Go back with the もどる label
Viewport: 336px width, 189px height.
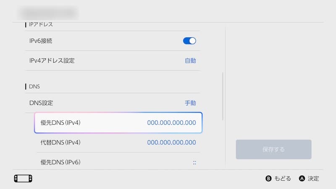[282, 178]
